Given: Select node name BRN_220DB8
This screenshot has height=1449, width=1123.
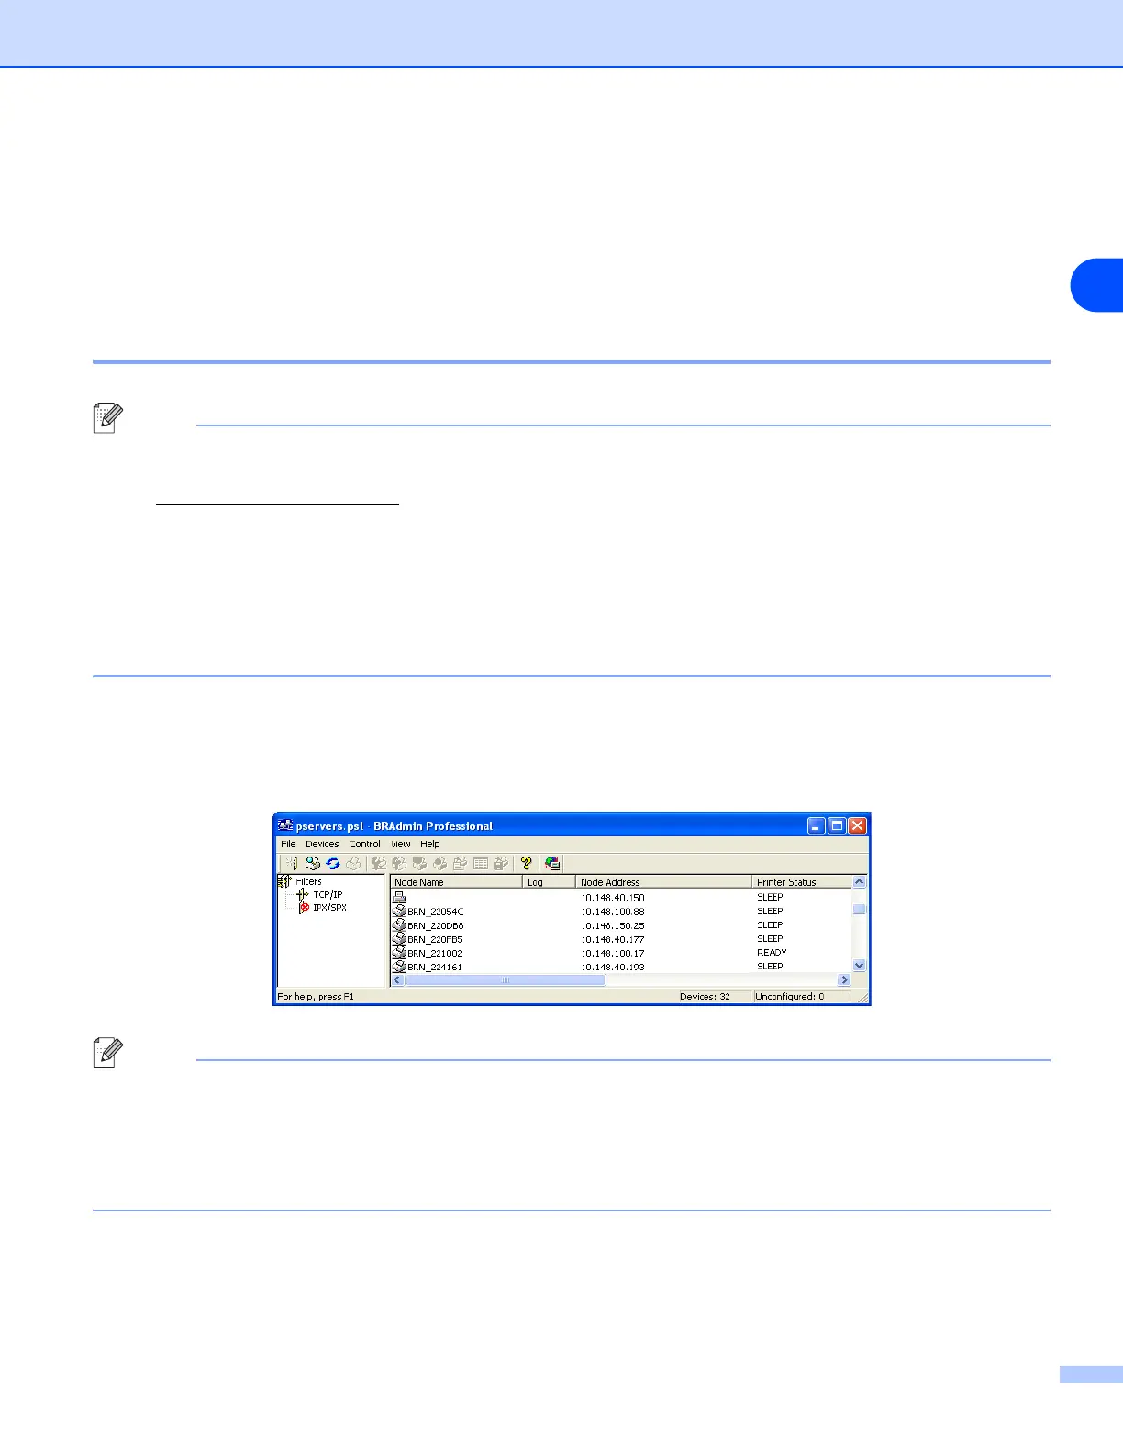Looking at the screenshot, I should pyautogui.click(x=436, y=925).
